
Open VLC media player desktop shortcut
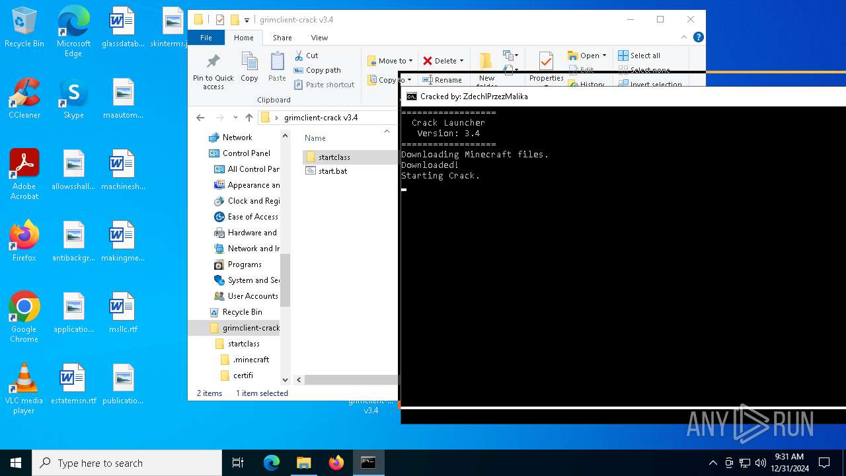point(24,388)
